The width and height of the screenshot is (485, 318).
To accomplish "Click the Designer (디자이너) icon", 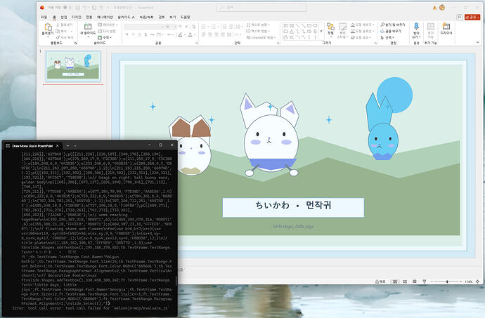I will point(446,26).
